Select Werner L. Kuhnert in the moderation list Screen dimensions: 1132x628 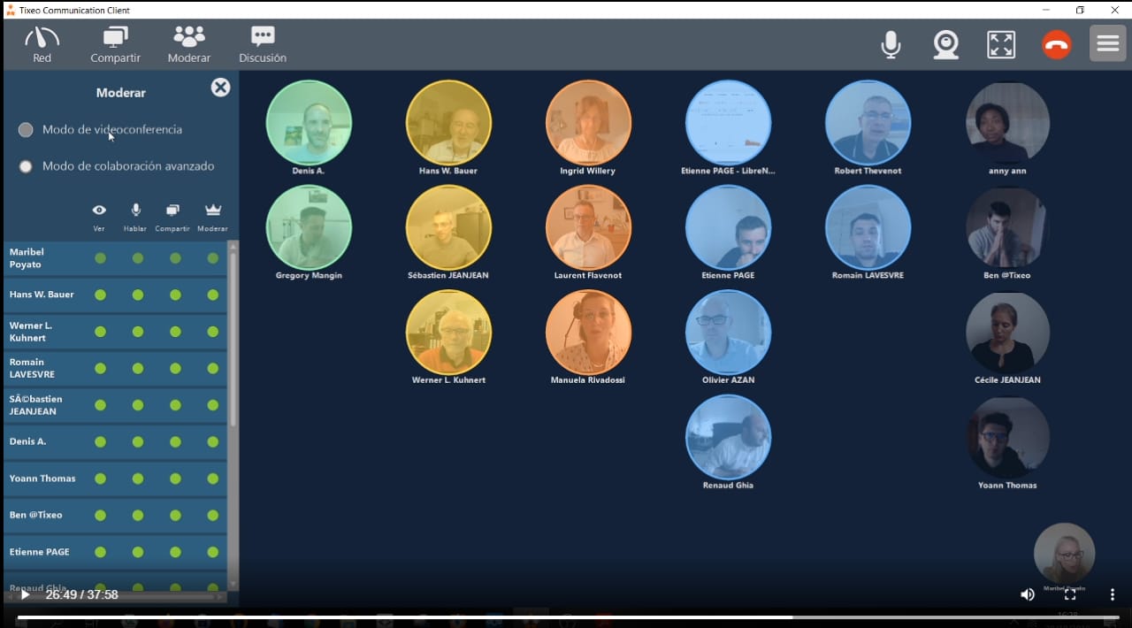(115, 332)
